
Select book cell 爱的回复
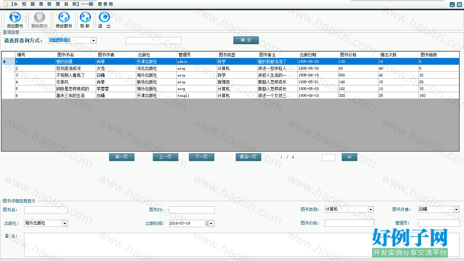tap(76, 62)
